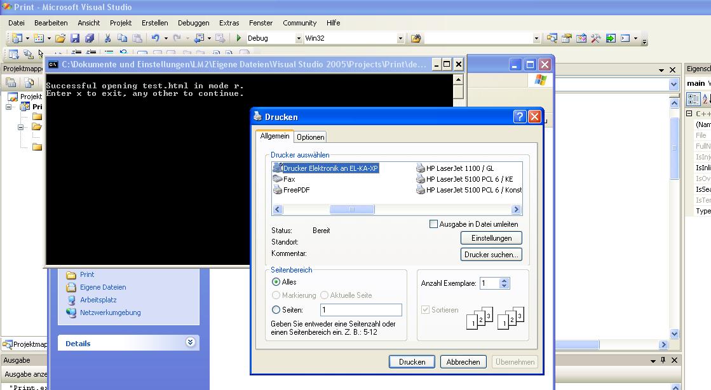Viewport: 711px width, 390px height.
Task: Select the FreePDF printer icon
Action: click(278, 190)
